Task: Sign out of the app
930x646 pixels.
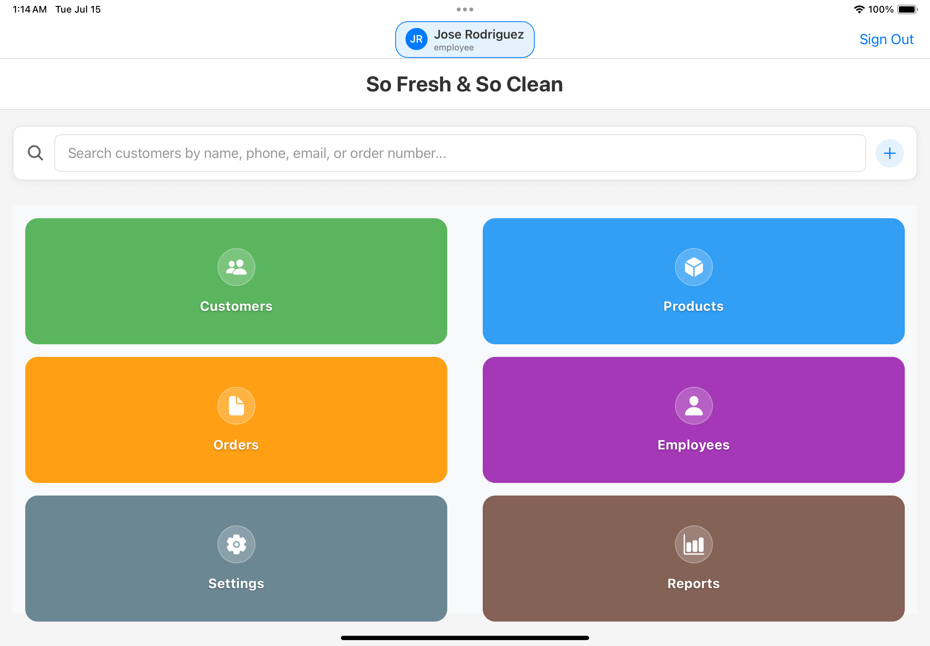Action: click(x=886, y=39)
